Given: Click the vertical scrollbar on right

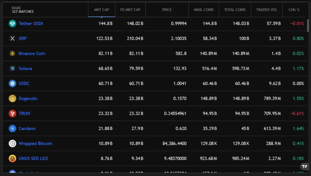Looking at the screenshot, I should point(309,26).
